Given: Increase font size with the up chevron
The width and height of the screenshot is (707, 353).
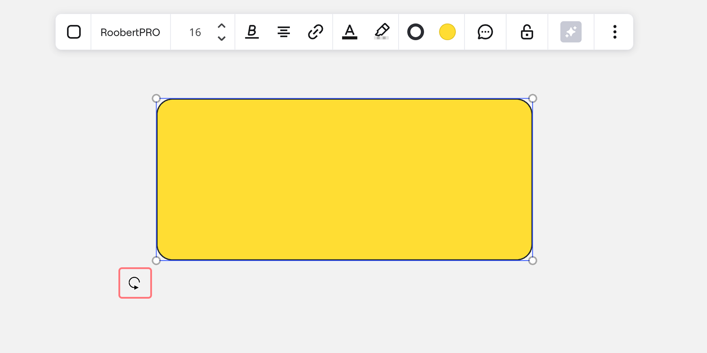Looking at the screenshot, I should (x=222, y=26).
